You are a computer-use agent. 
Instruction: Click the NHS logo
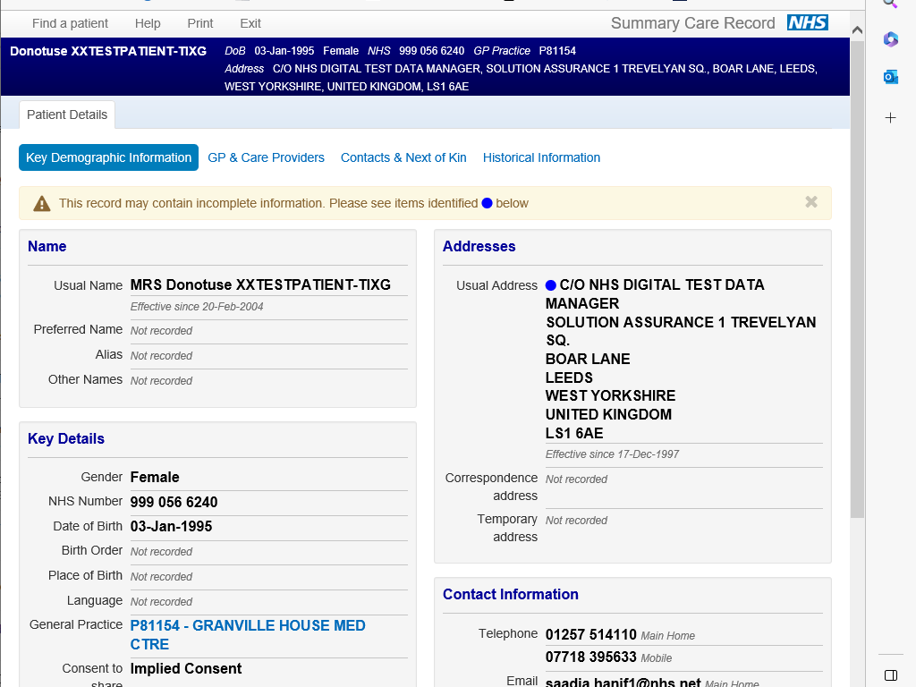(x=808, y=22)
